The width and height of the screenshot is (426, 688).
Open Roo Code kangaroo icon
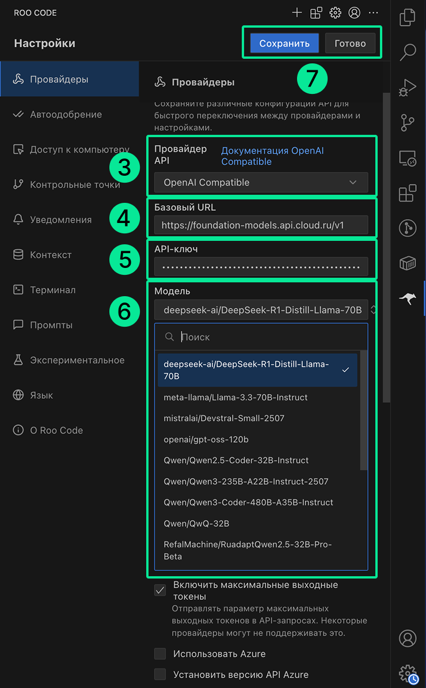coord(408,298)
